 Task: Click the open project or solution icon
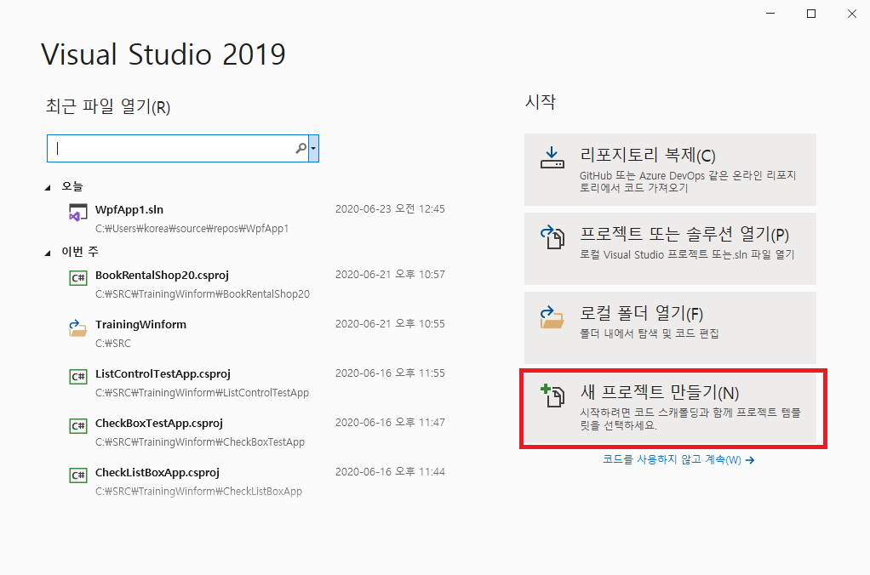(552, 236)
